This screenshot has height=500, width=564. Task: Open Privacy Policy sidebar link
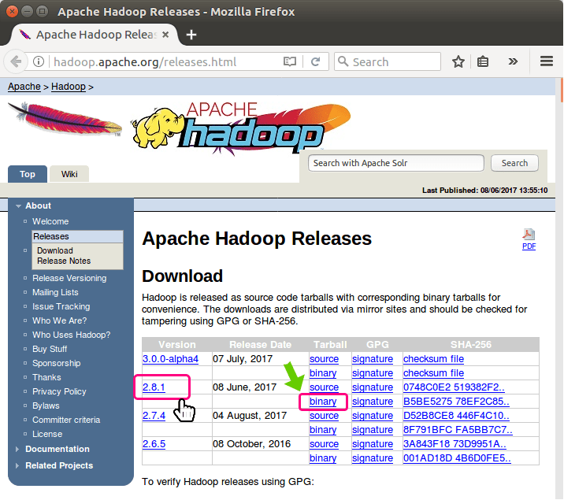[59, 391]
